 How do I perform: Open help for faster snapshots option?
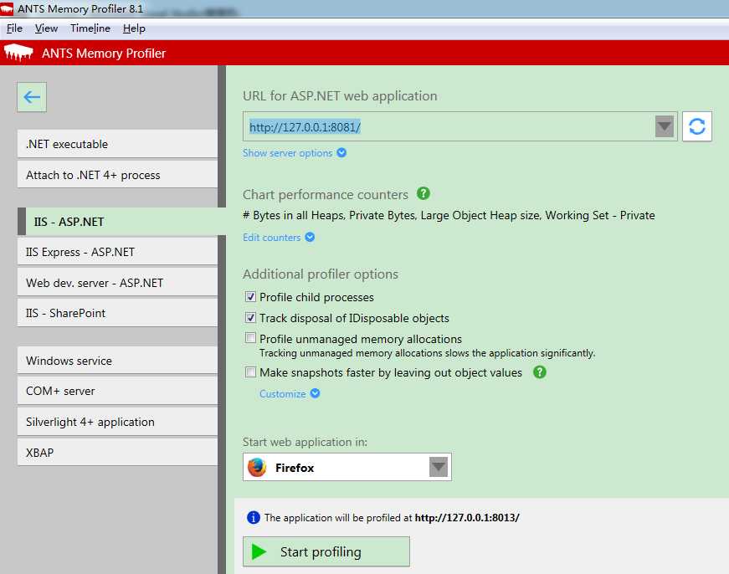click(539, 372)
